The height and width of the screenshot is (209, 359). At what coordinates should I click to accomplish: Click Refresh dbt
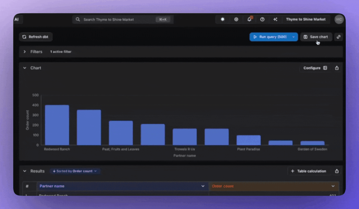coord(36,37)
